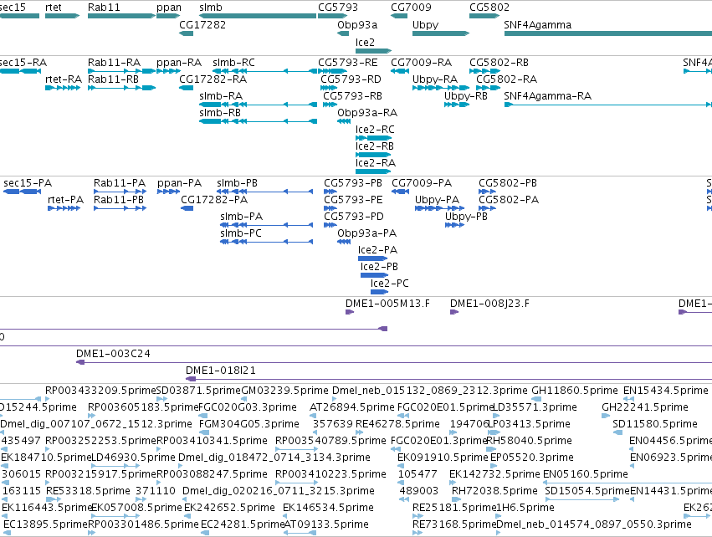Select transcript rtet-RA

click(63, 88)
